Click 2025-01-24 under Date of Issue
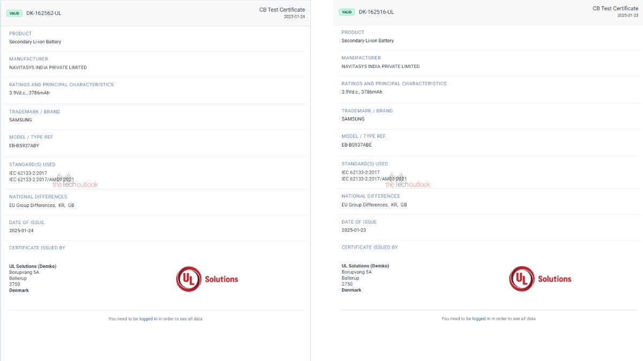Image resolution: width=643 pixels, height=361 pixels. coord(21,231)
